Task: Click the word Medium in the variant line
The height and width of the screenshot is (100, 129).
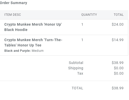Action: 37,51
